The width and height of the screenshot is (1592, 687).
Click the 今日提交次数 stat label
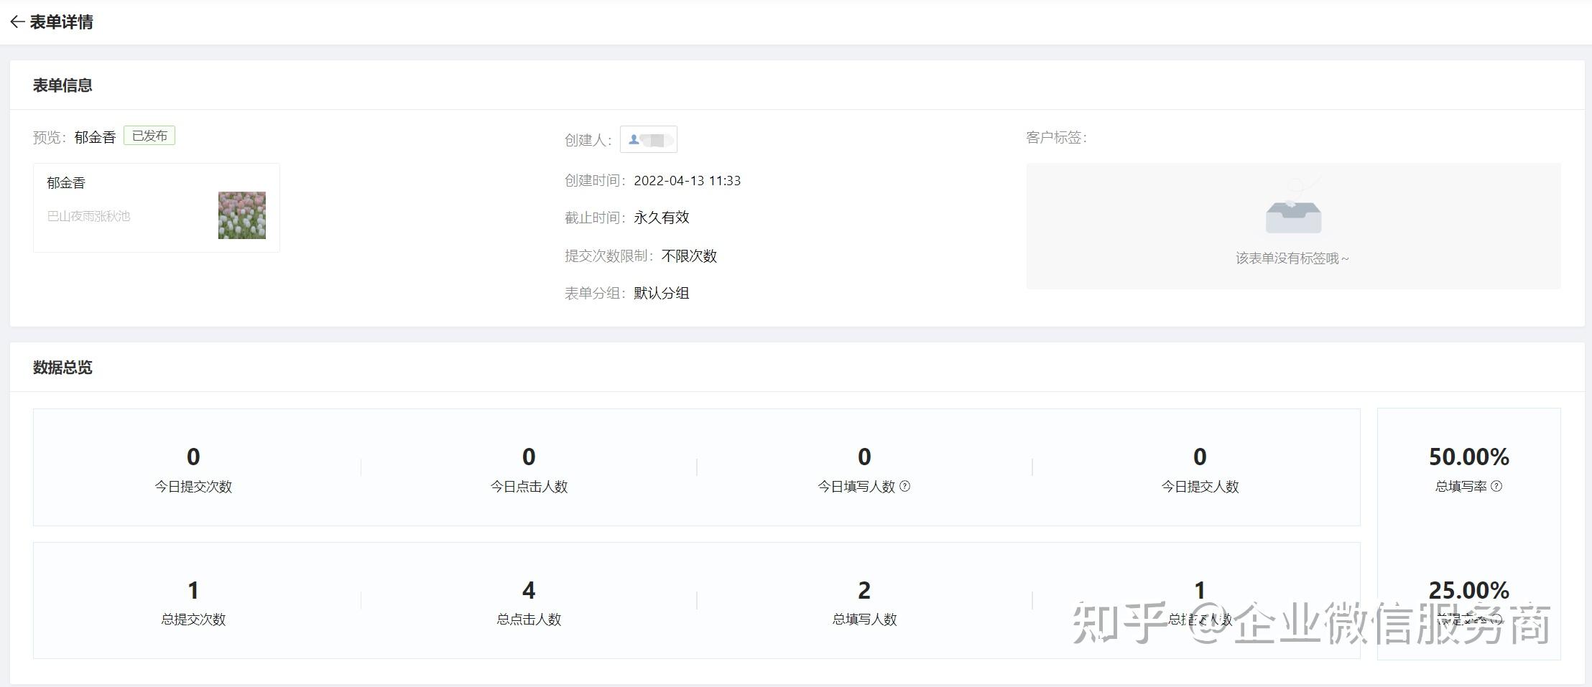193,487
